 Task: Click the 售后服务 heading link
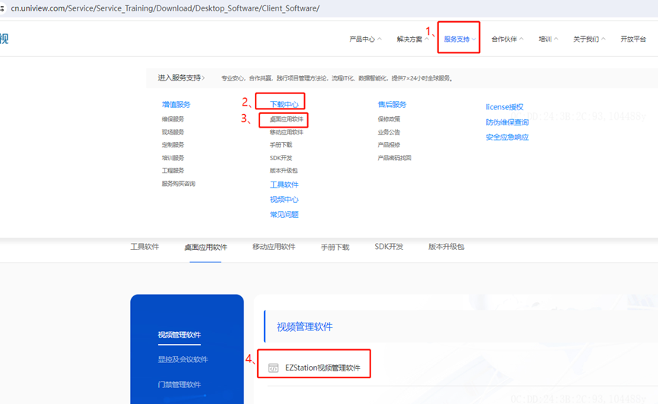tap(392, 104)
